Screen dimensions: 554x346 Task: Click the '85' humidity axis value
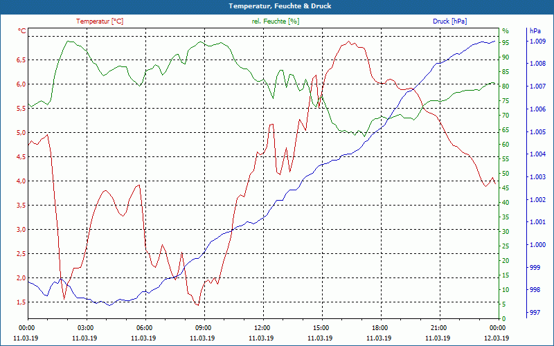click(506, 72)
